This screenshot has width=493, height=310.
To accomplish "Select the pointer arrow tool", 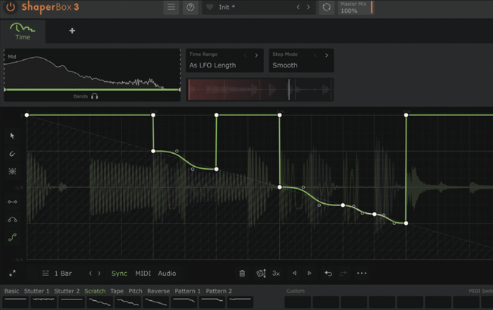I will pos(12,136).
